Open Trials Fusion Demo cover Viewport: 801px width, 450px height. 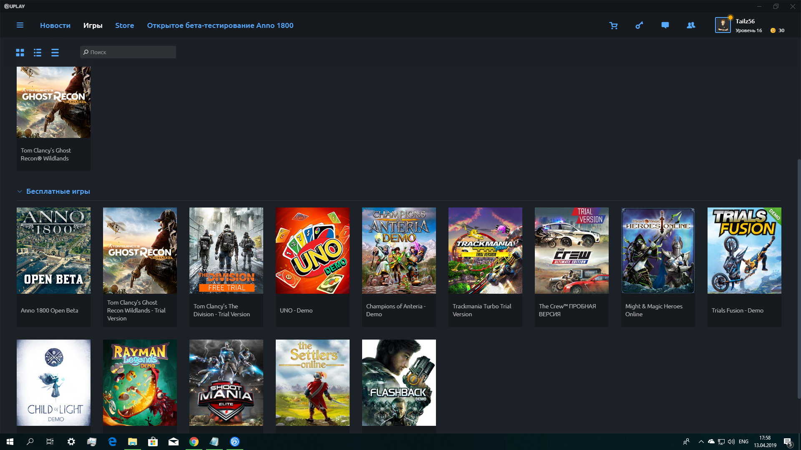pos(744,250)
